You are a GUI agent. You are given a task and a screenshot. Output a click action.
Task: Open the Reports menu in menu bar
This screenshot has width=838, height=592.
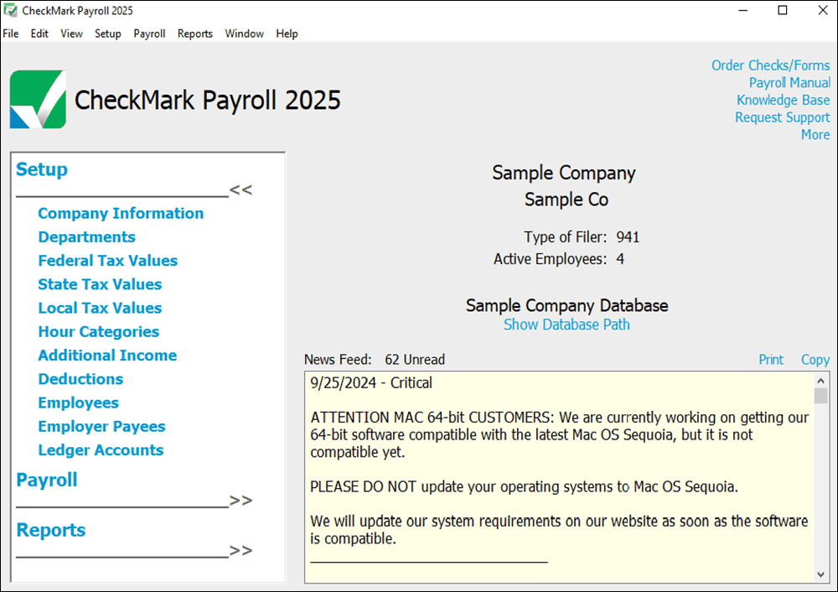pyautogui.click(x=194, y=34)
